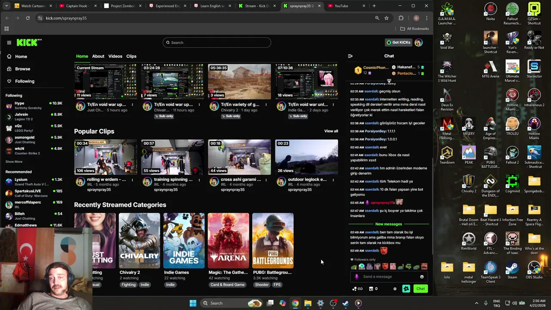Screen dimensions: 551x310
Task: Play the rolling w erdem clip thumbnail
Action: click(x=105, y=157)
